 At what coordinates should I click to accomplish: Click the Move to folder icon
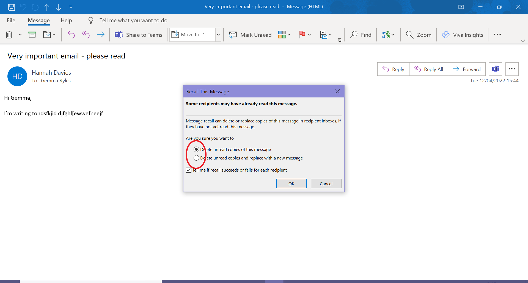click(47, 35)
